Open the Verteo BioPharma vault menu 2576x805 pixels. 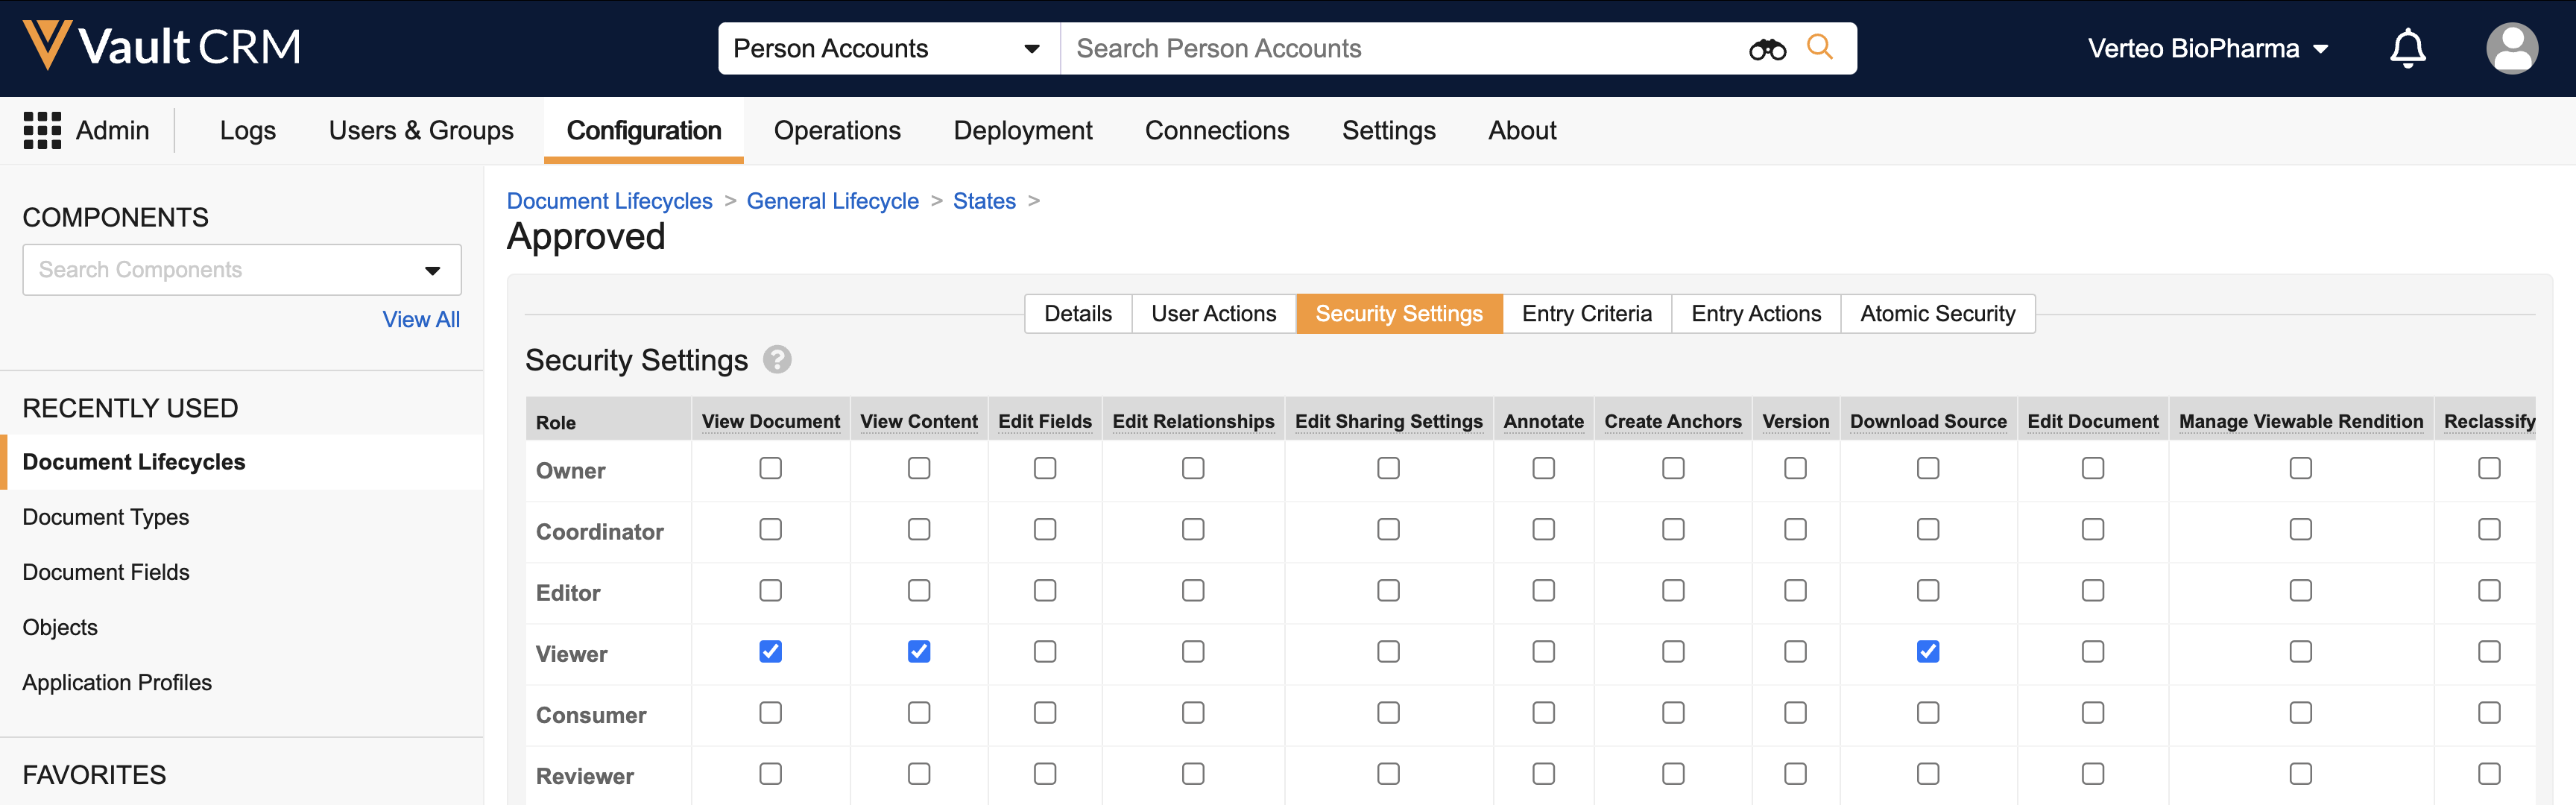click(x=2207, y=48)
